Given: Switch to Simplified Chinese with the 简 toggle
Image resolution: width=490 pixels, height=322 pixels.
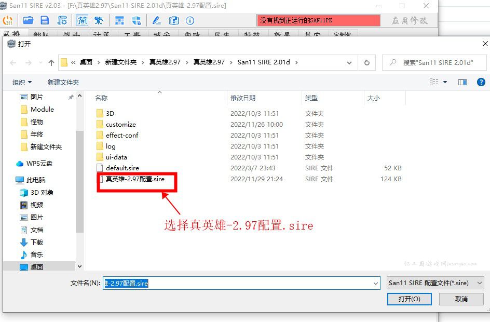Looking at the screenshot, I should (x=83, y=21).
